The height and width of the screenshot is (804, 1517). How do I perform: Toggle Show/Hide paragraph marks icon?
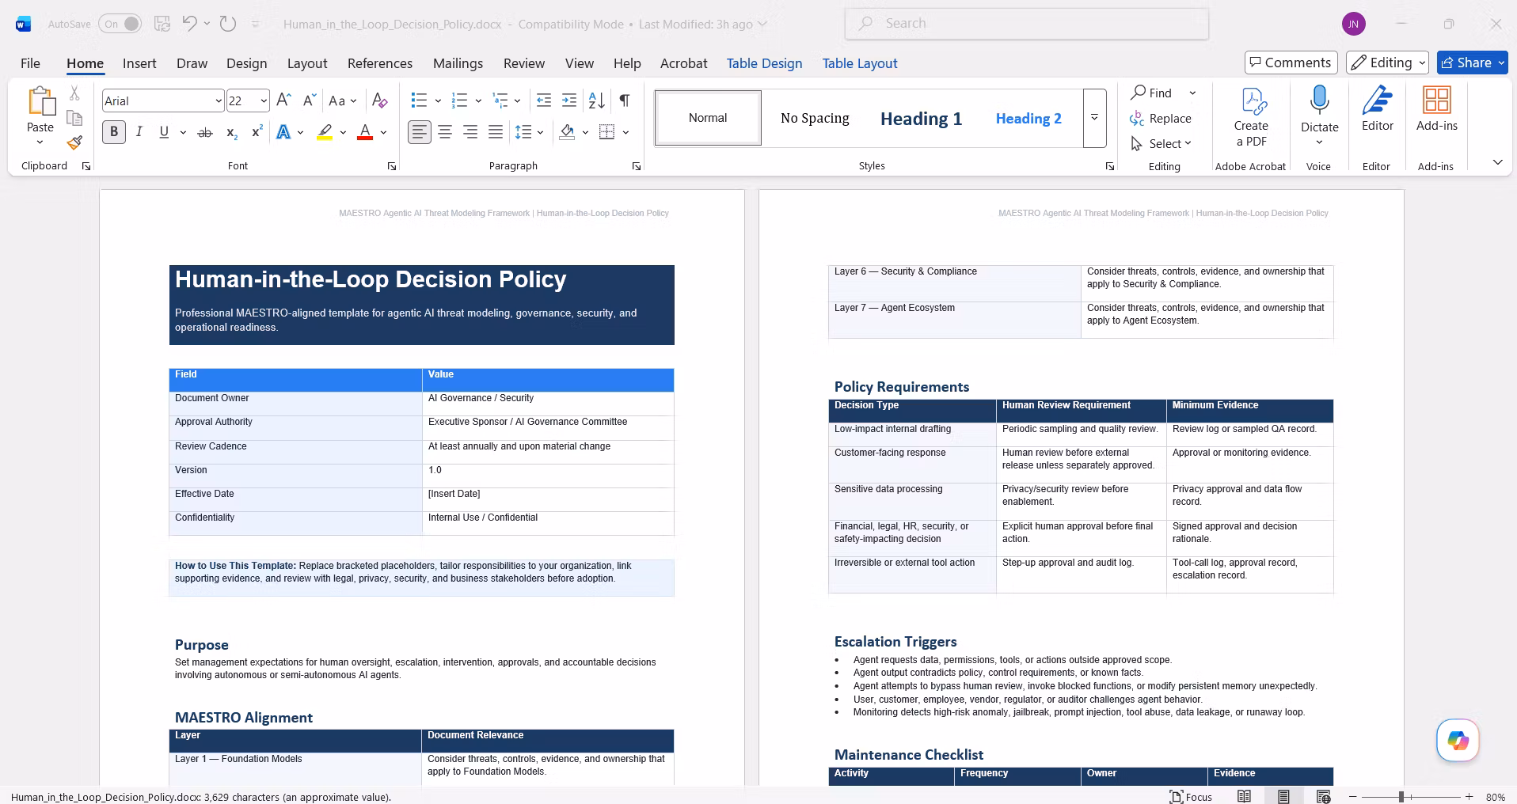click(625, 100)
